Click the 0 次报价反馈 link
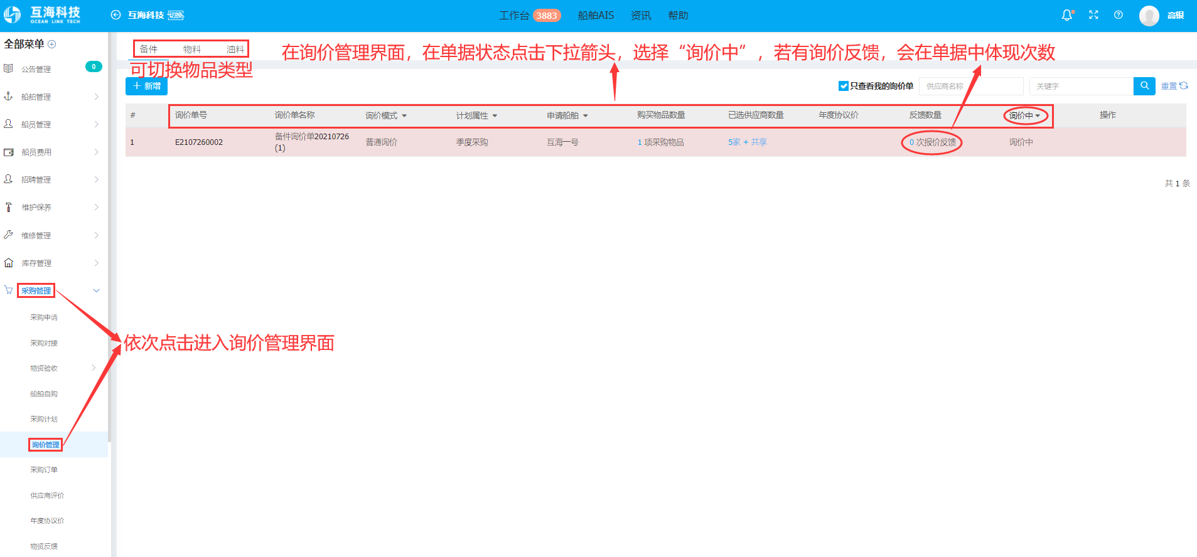The height and width of the screenshot is (557, 1197). point(933,142)
